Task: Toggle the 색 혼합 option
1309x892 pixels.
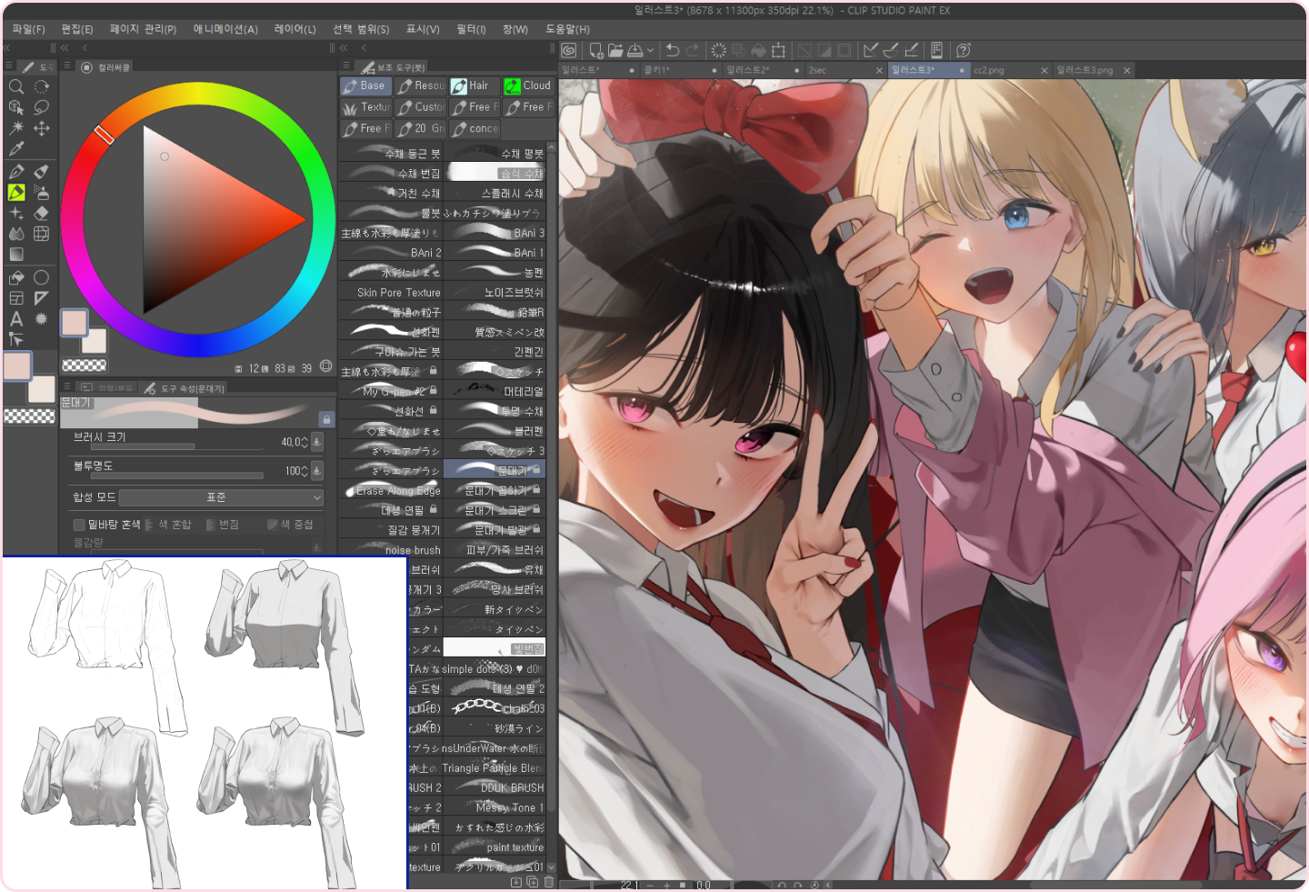Action: pos(170,525)
